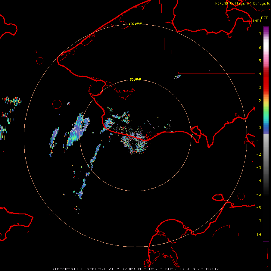Click the -6 value on the color scale

click(259, 208)
